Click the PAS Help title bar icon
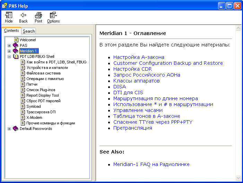Screen dimensions: 243x183 (x=5, y=6)
